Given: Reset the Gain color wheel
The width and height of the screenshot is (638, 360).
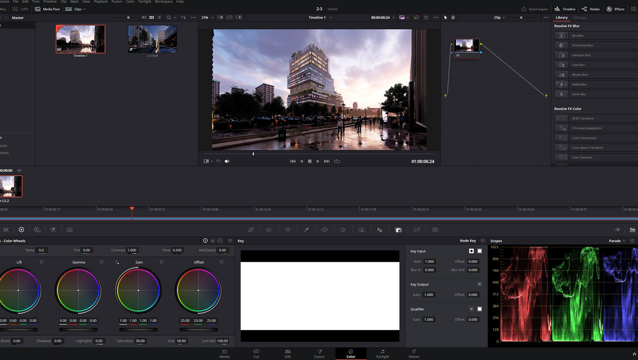Looking at the screenshot, I should pos(161,262).
